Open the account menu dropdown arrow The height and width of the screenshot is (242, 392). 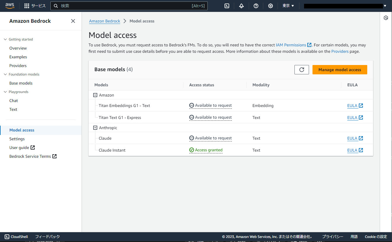coord(385,6)
